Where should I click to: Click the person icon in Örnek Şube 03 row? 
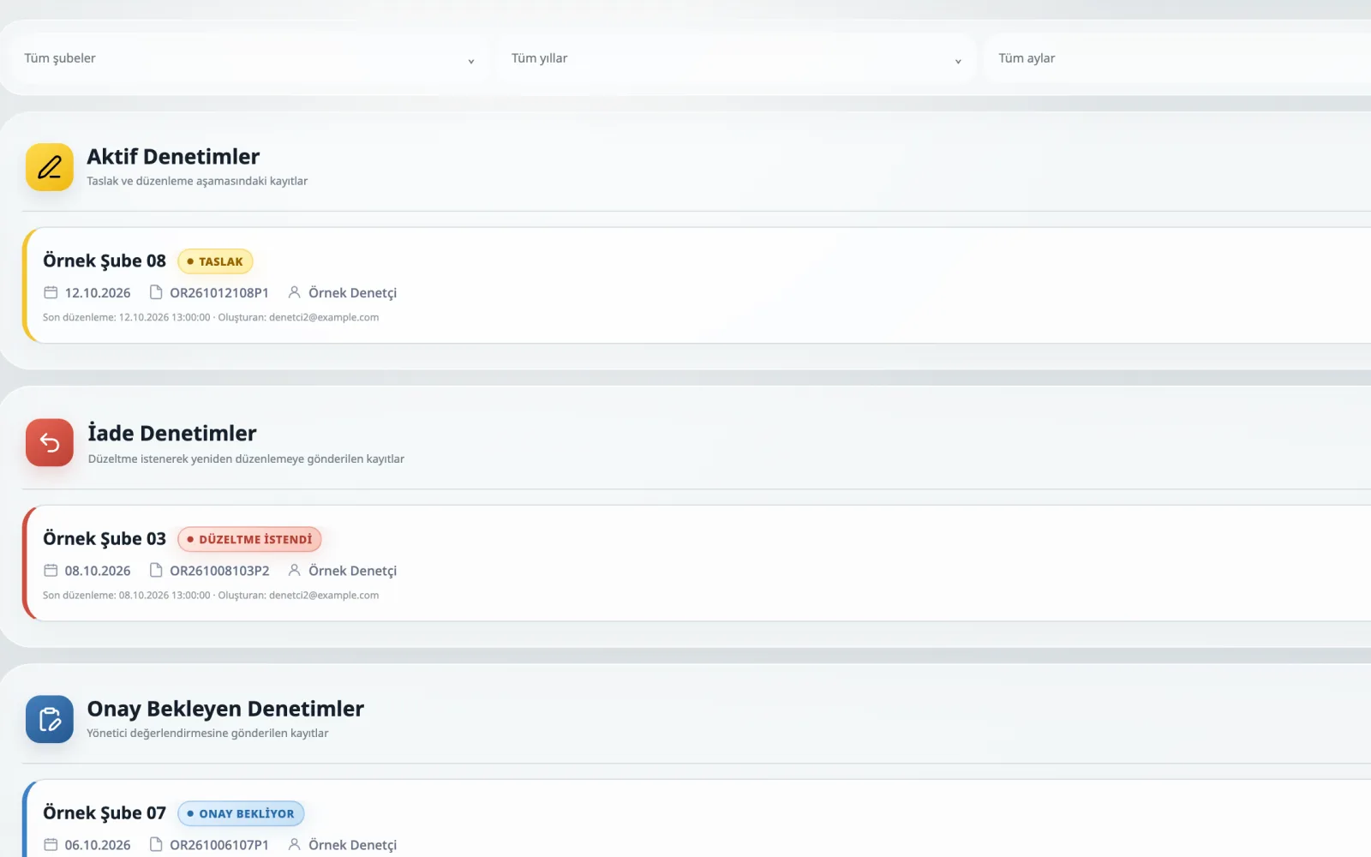tap(294, 570)
